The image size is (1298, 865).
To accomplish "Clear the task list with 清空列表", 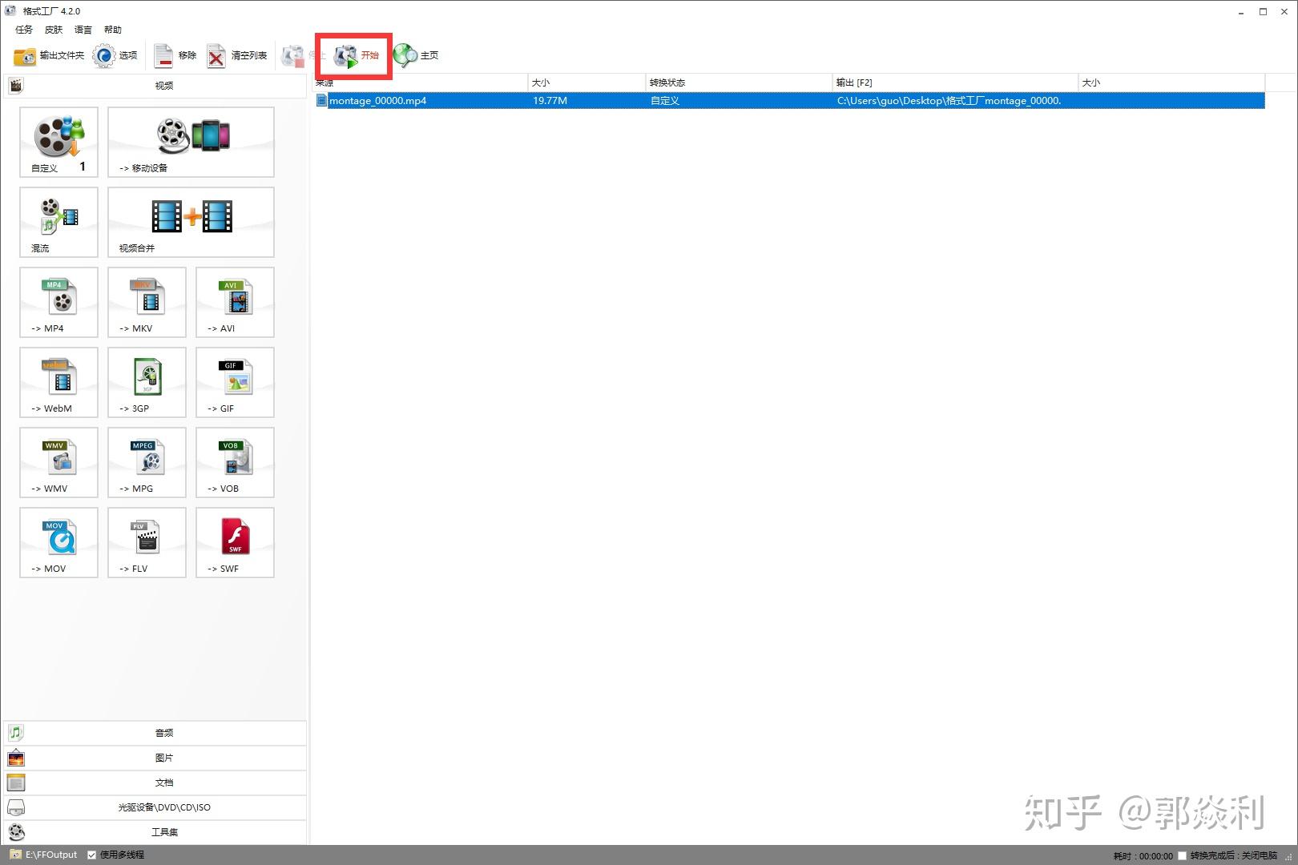I will tap(237, 55).
